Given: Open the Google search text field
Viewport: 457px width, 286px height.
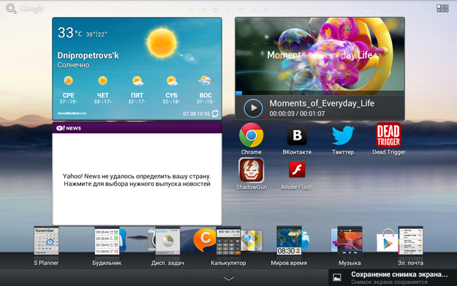Looking at the screenshot, I should [x=31, y=9].
